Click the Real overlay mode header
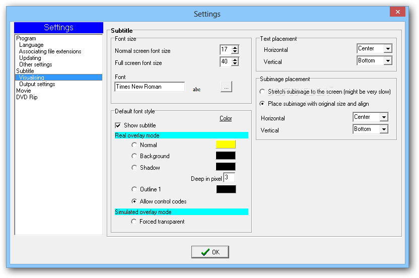Image resolution: width=419 pixels, height=278 pixels. point(181,135)
